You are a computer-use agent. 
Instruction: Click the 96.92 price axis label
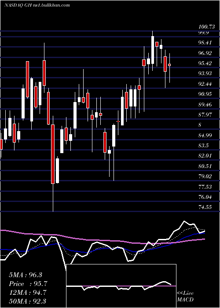tap(205, 53)
